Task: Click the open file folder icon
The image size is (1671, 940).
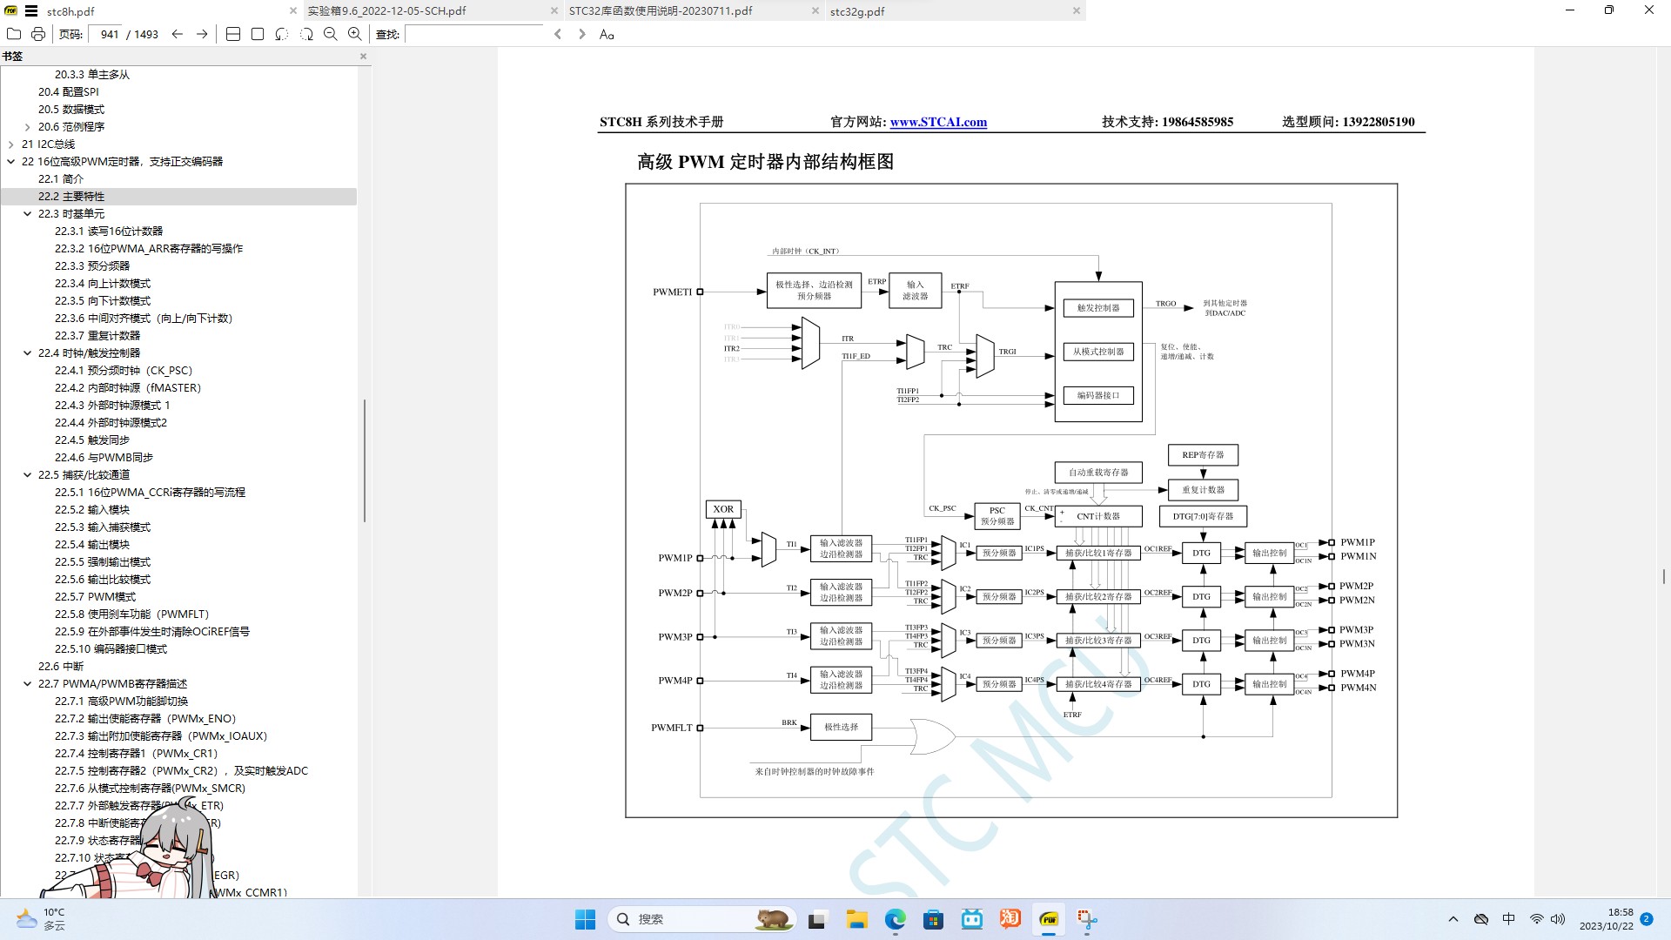Action: 13,34
